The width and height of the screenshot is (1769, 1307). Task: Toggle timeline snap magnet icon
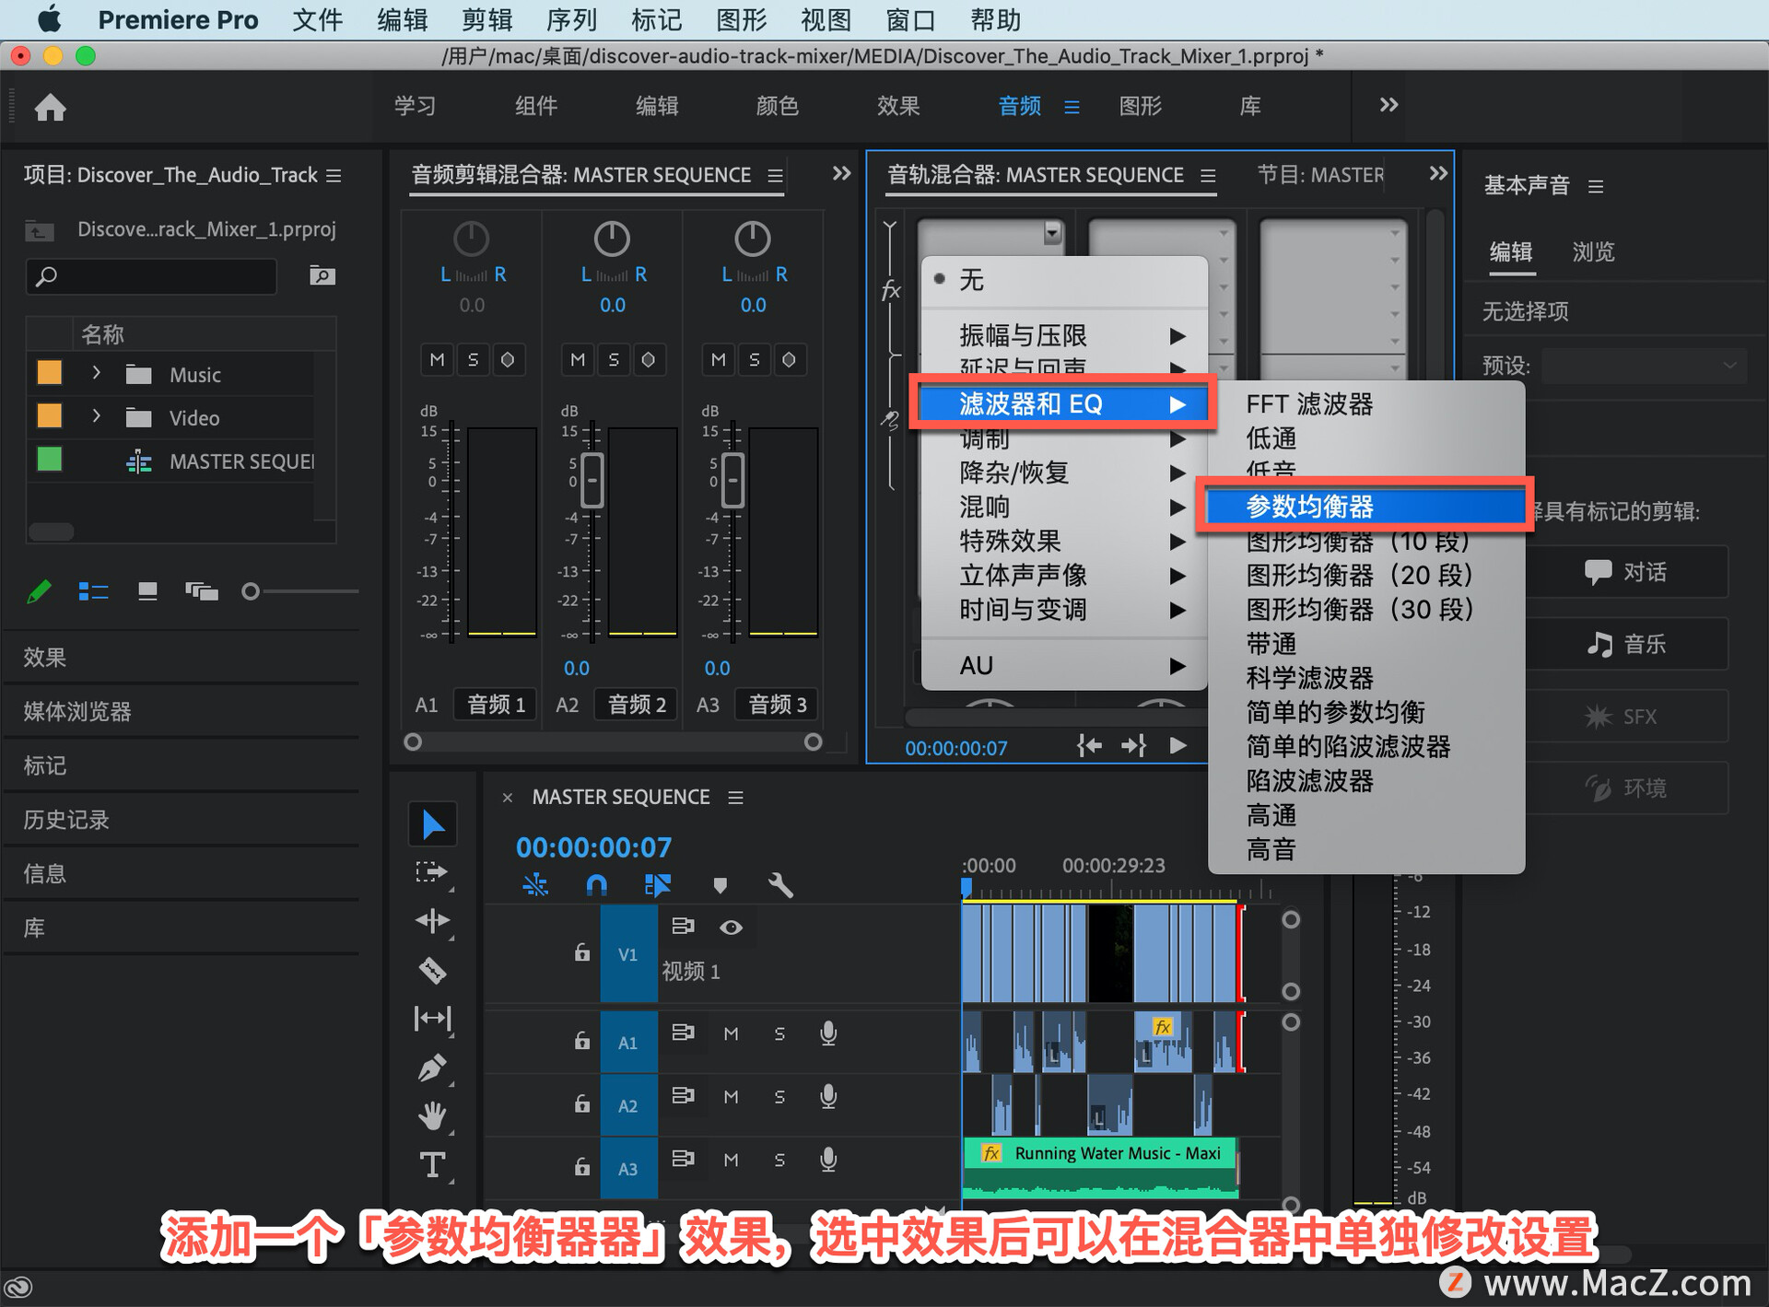596,885
